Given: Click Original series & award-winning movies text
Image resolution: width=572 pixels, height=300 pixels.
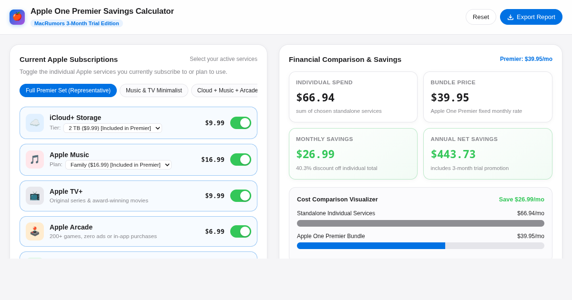Looking at the screenshot, I should coord(99,200).
